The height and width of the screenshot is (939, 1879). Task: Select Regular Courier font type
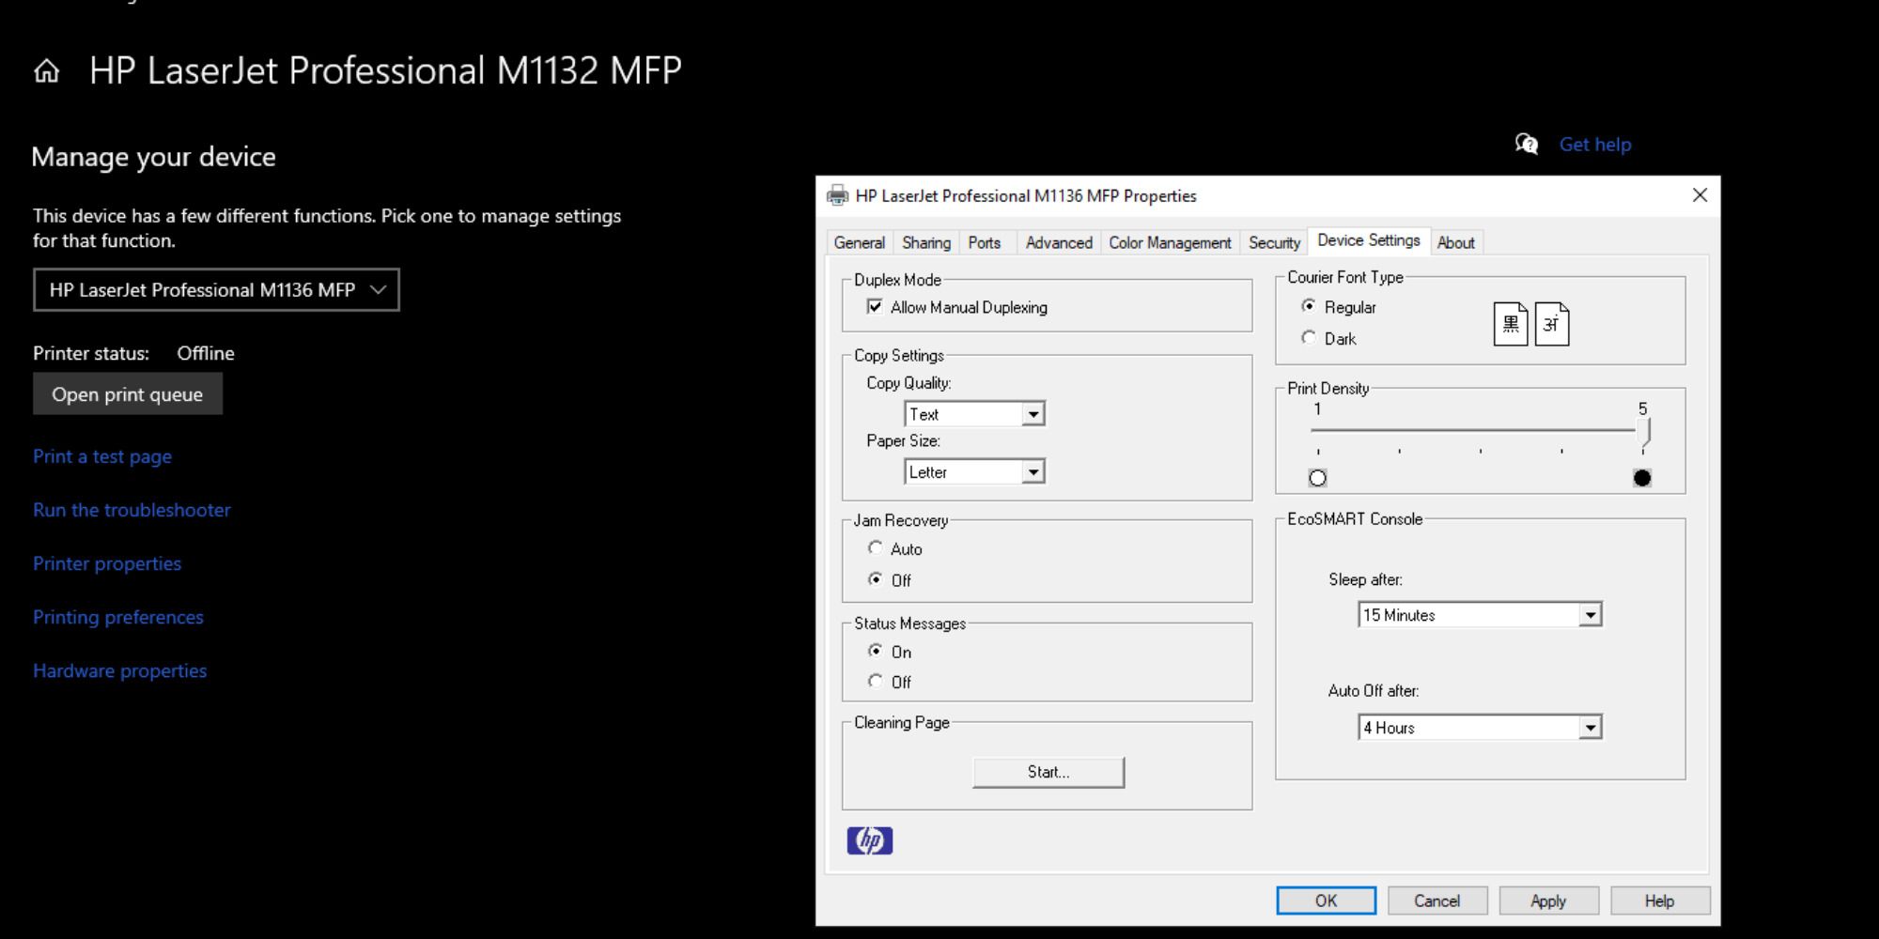[1309, 306]
